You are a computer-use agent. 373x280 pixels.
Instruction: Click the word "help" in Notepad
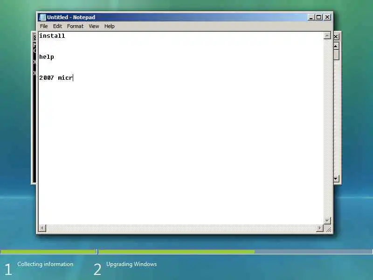47,57
